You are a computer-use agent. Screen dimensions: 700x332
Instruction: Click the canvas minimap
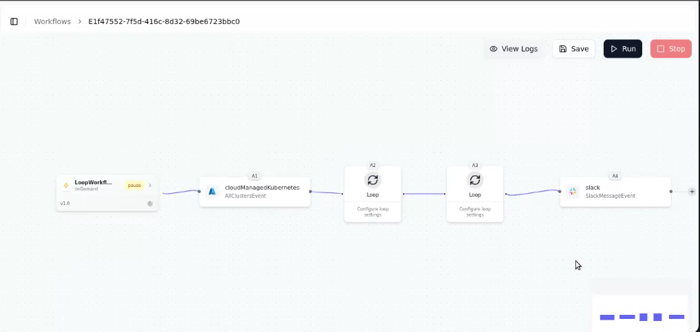pyautogui.click(x=641, y=313)
